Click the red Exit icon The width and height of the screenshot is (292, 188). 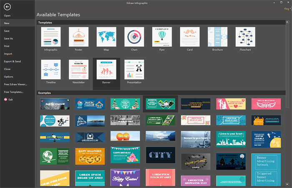point(5,99)
